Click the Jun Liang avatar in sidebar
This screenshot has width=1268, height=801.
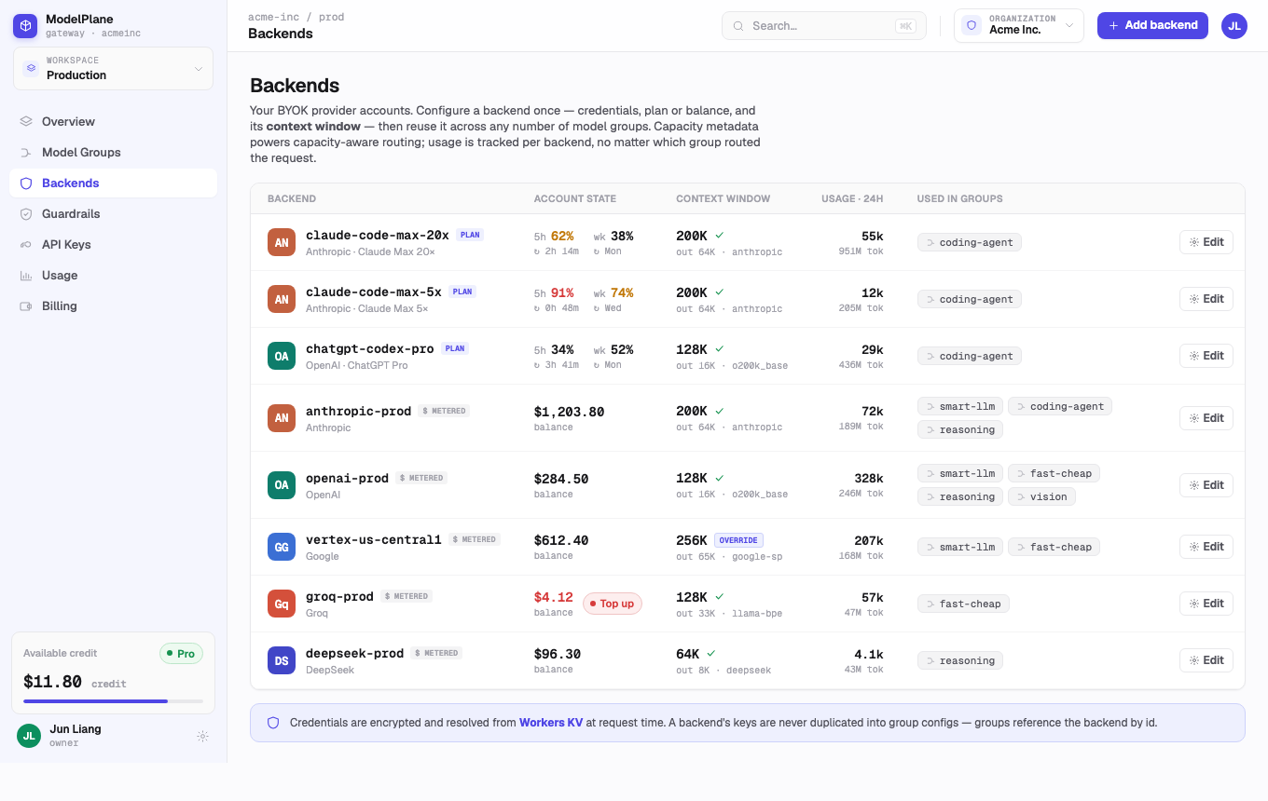point(29,736)
